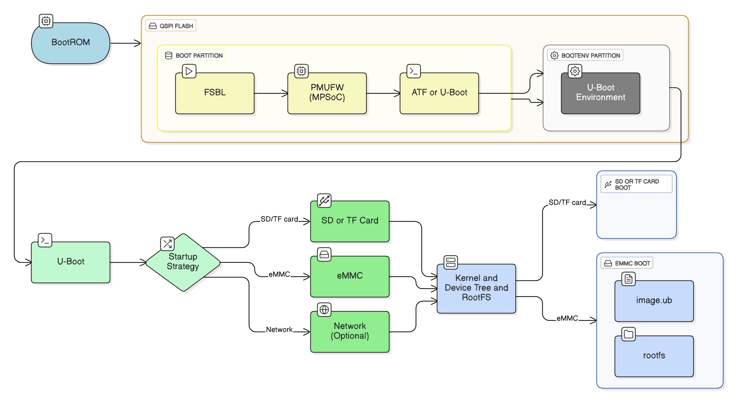Click SD OR TF CARD BOOT label
The image size is (738, 411).
(x=636, y=184)
